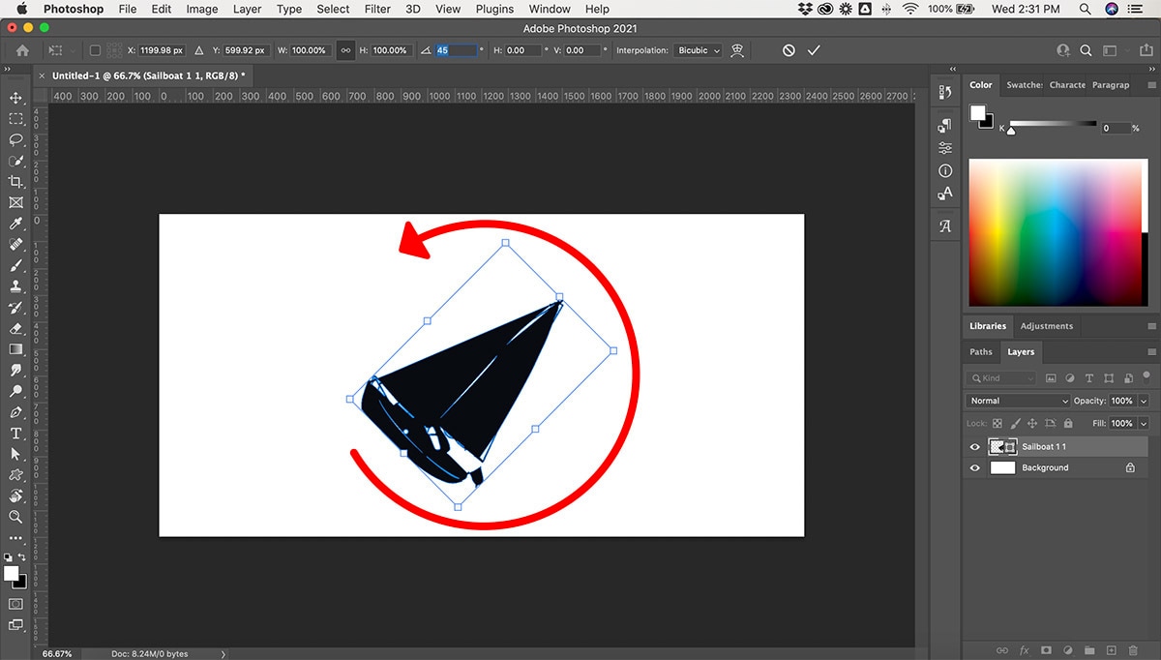
Task: Open the Normal blend mode dropdown
Action: 1017,401
